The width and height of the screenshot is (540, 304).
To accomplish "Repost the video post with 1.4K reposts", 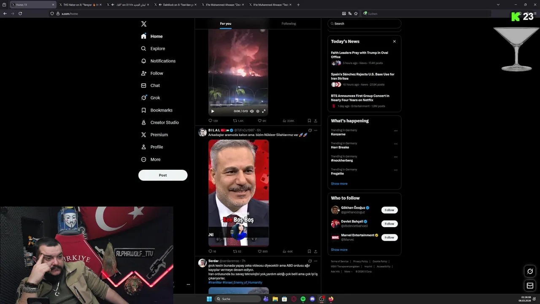I will pyautogui.click(x=238, y=121).
